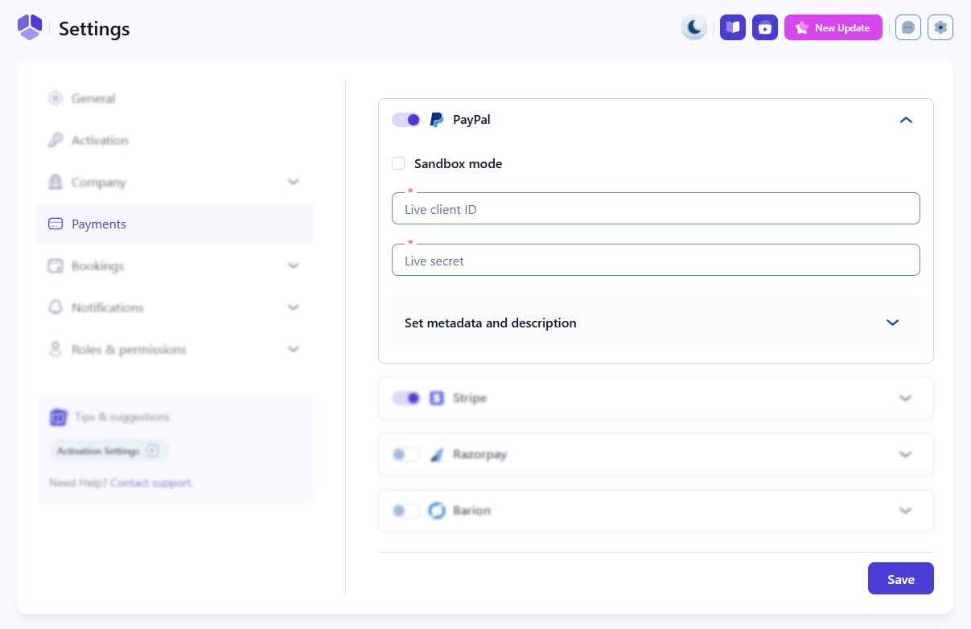Click the PayPal logo icon
The width and height of the screenshot is (971, 629).
436,120
